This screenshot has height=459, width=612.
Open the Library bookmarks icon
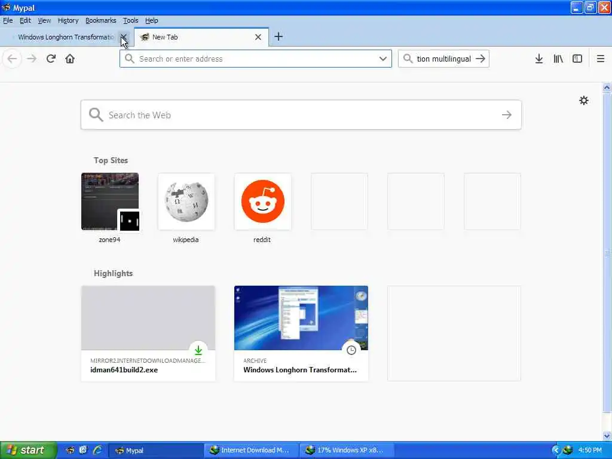[558, 59]
